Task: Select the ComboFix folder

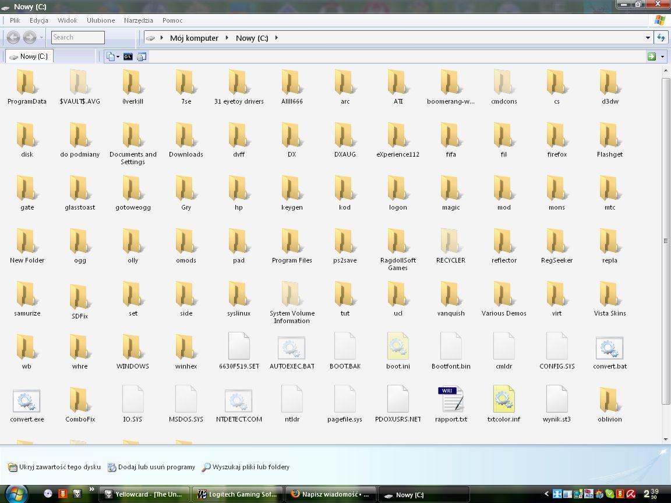Action: [x=80, y=405]
